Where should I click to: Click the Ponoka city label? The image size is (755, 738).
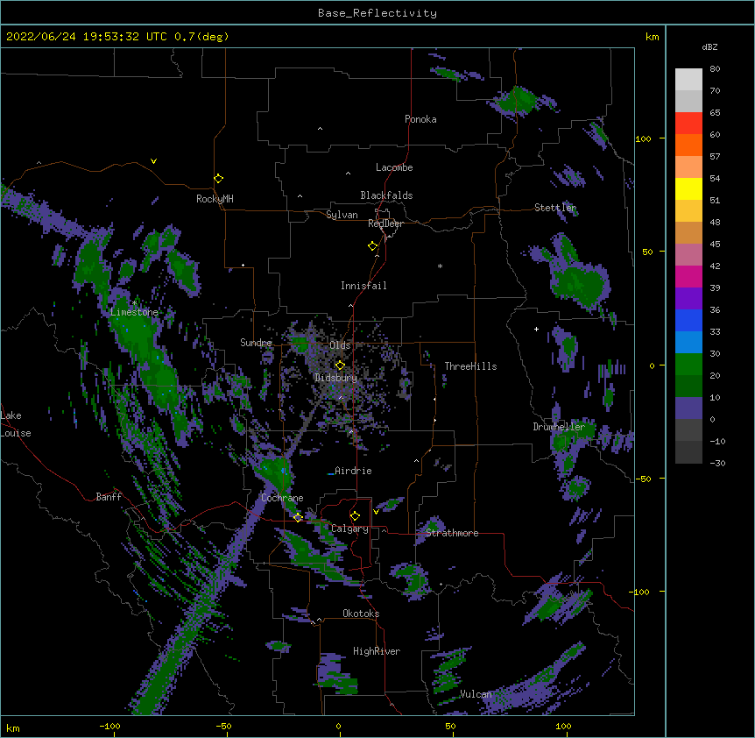pyautogui.click(x=420, y=119)
